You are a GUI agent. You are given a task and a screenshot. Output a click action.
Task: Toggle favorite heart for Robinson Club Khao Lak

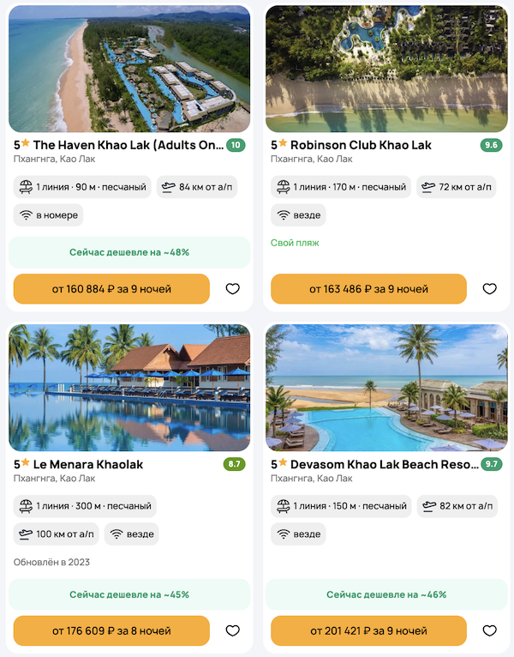pyautogui.click(x=489, y=289)
